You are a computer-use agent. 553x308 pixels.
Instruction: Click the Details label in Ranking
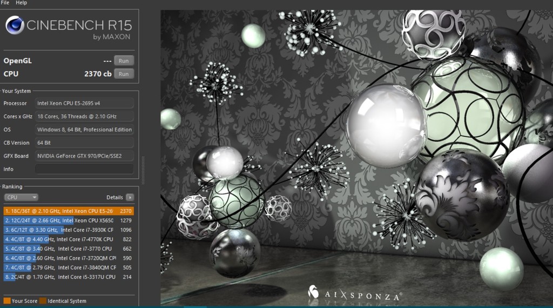pos(114,197)
